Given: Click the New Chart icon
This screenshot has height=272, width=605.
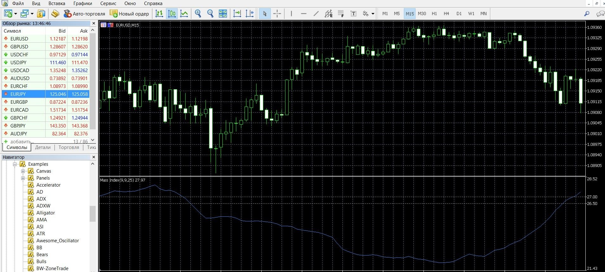Looking at the screenshot, I should point(8,14).
